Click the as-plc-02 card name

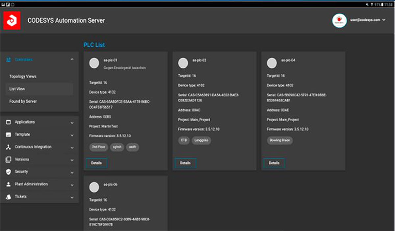tap(199, 60)
